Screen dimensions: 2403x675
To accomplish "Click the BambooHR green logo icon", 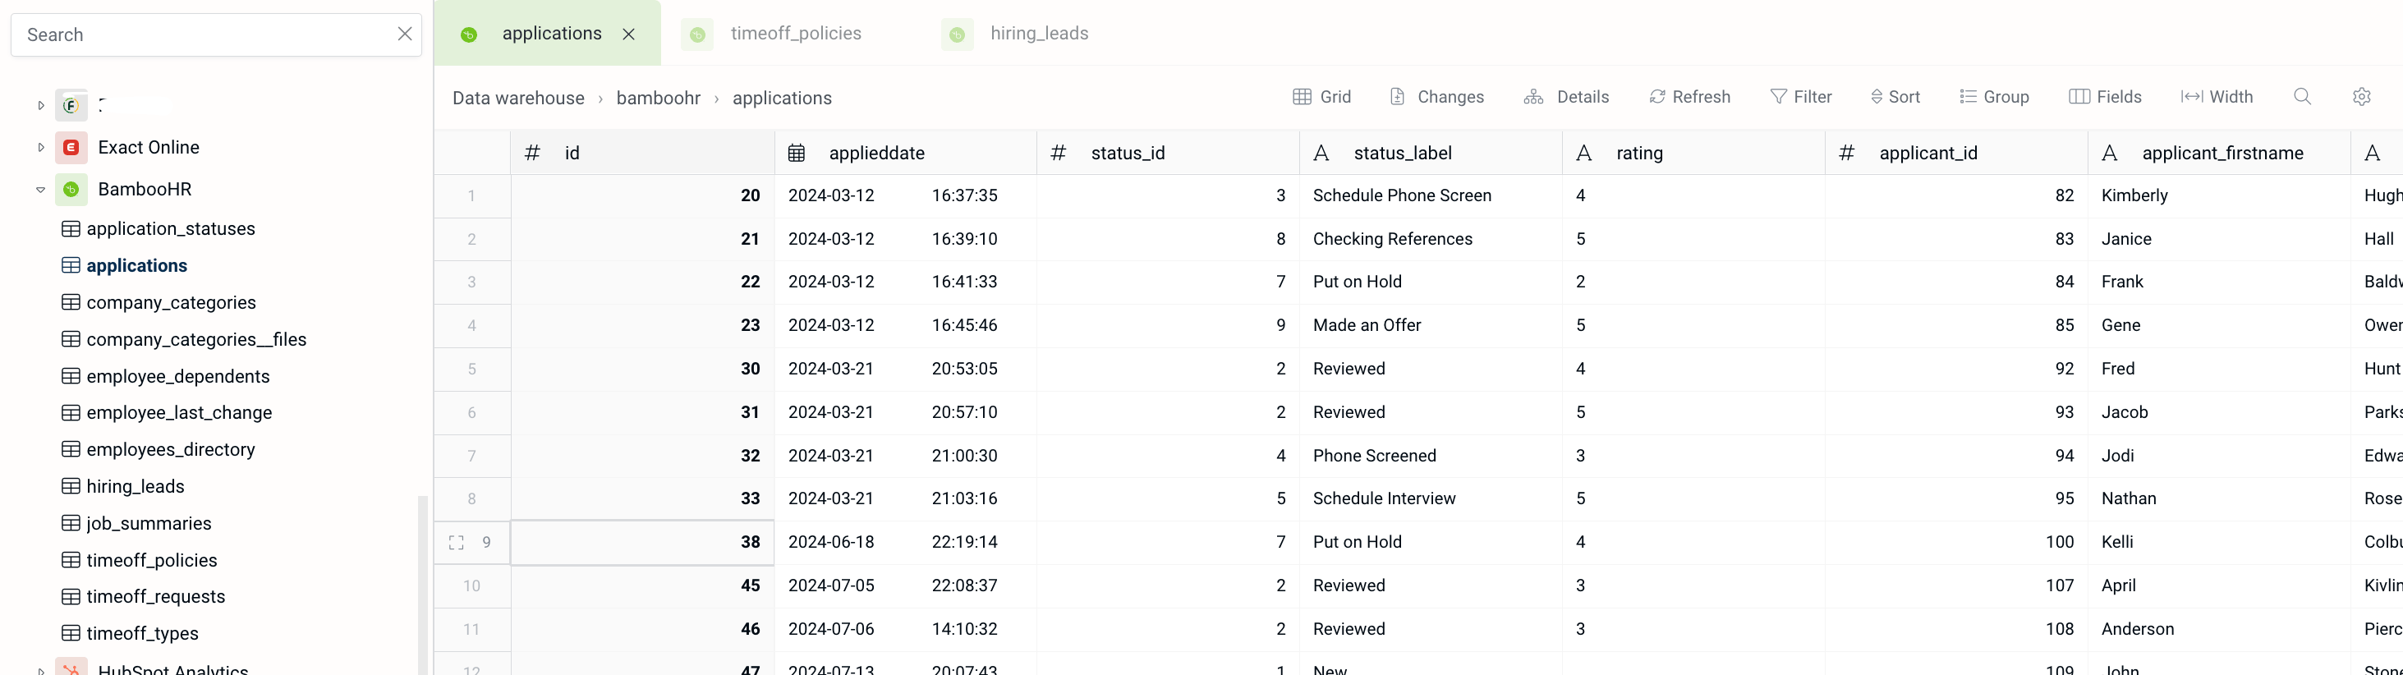I will click(71, 189).
